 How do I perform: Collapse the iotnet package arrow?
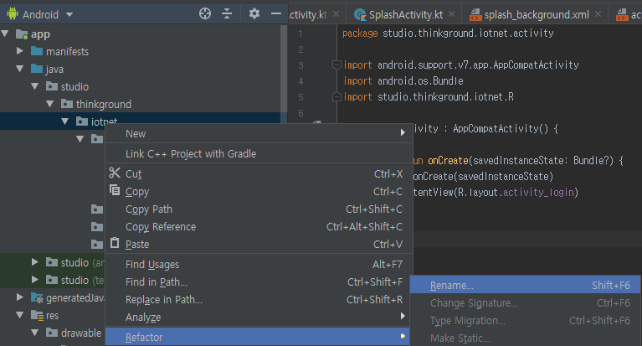point(65,121)
